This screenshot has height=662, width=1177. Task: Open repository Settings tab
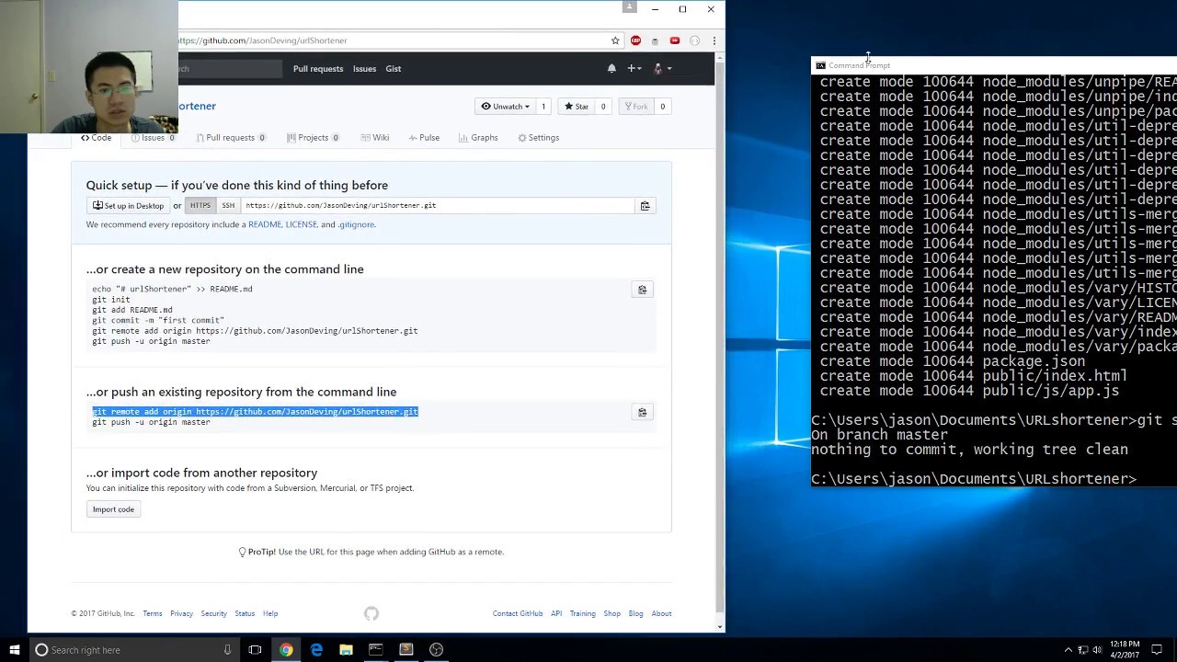click(x=538, y=138)
